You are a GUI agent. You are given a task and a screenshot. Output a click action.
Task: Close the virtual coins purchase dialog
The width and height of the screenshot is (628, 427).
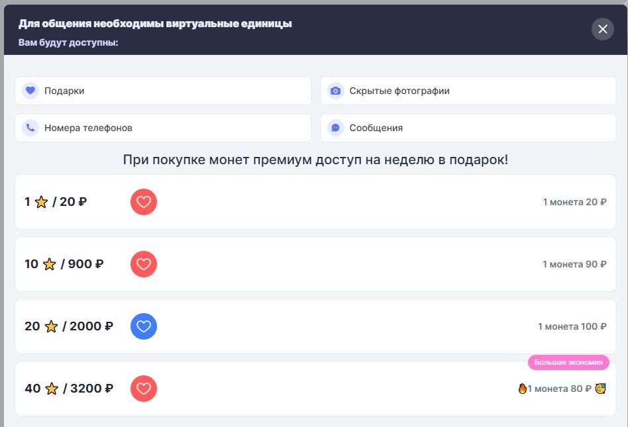[x=602, y=29]
